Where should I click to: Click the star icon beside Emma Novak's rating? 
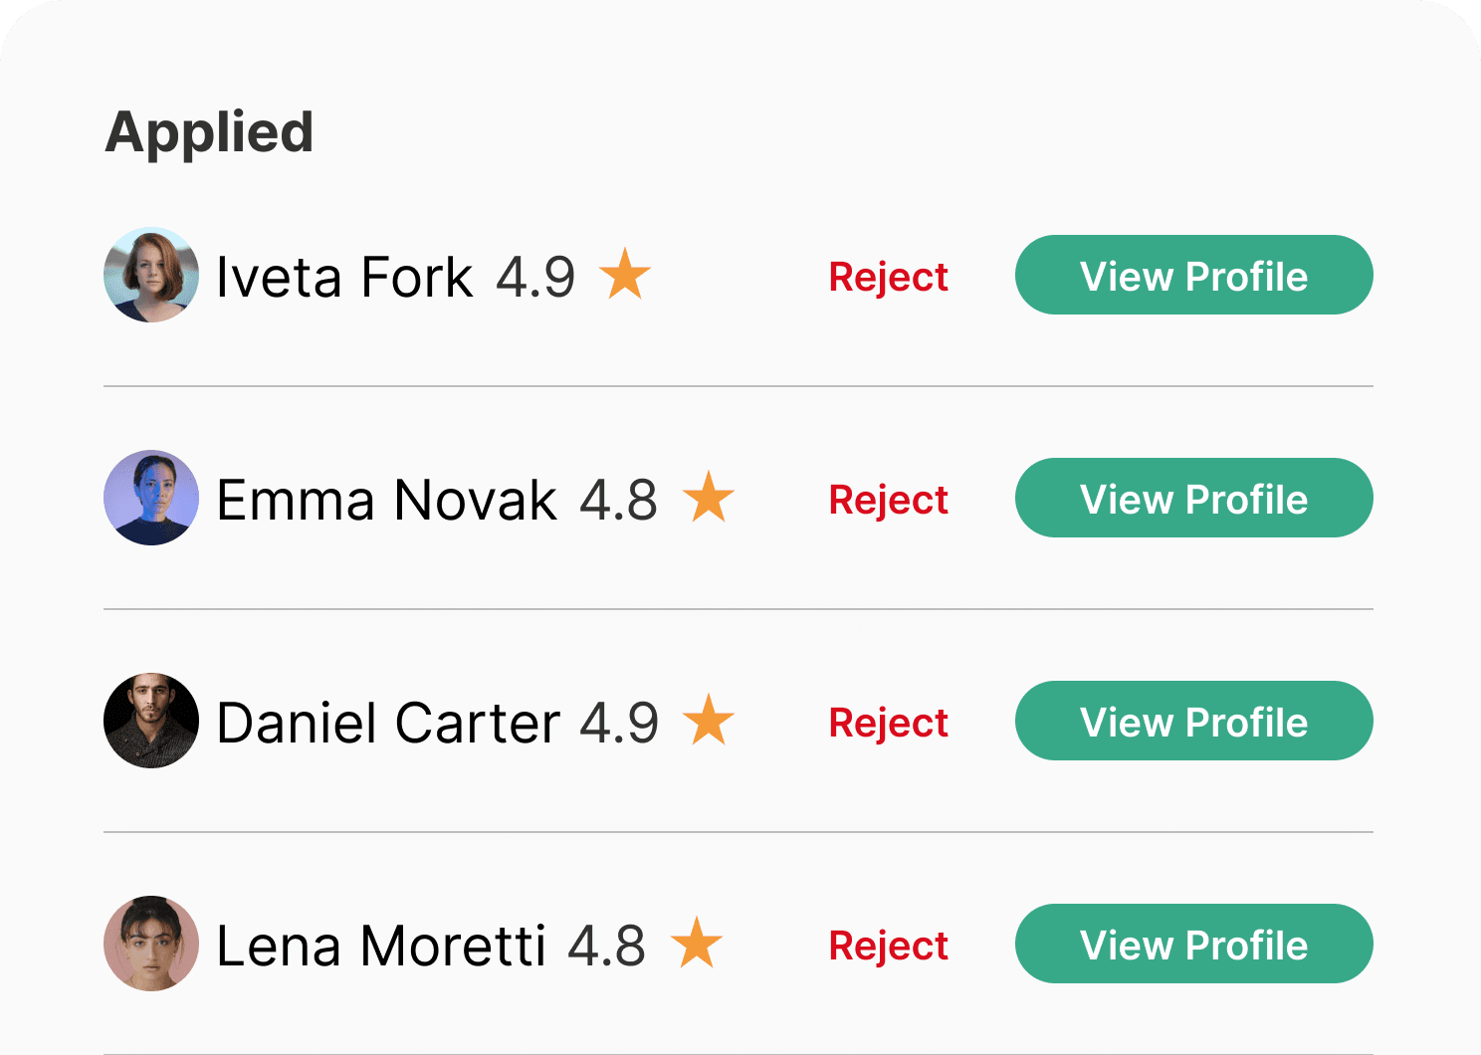pyautogui.click(x=709, y=498)
